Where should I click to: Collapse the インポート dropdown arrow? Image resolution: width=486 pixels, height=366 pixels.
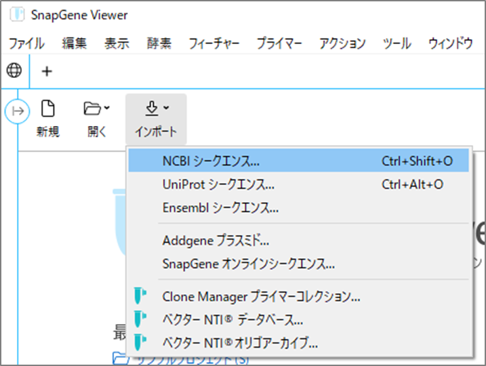tap(166, 108)
